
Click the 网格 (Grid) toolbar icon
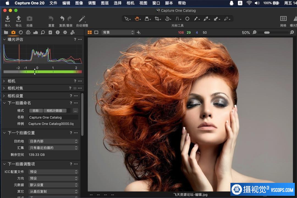(283, 18)
